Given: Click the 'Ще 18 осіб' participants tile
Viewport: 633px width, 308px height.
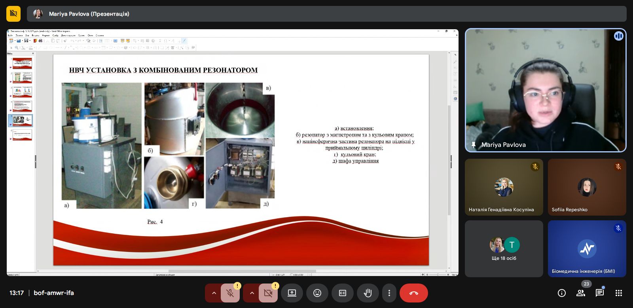Looking at the screenshot, I should pos(504,249).
